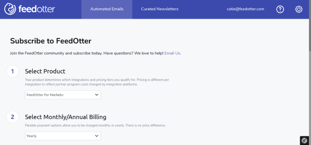Click the step 2 number circle

12,117
